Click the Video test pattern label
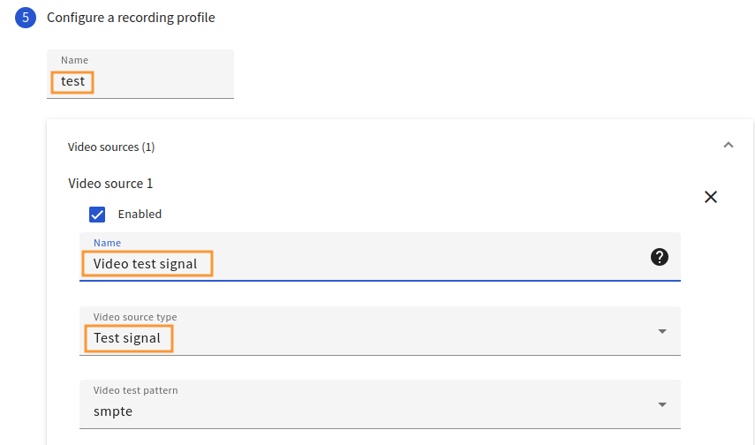 [136, 390]
